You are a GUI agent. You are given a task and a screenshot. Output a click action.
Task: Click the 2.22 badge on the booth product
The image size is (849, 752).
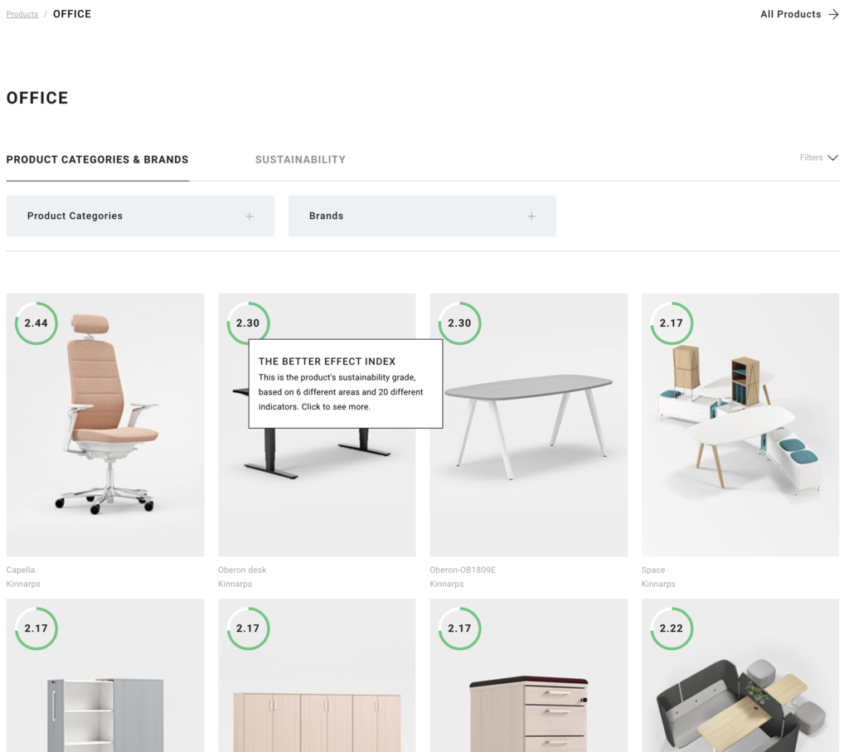point(672,628)
